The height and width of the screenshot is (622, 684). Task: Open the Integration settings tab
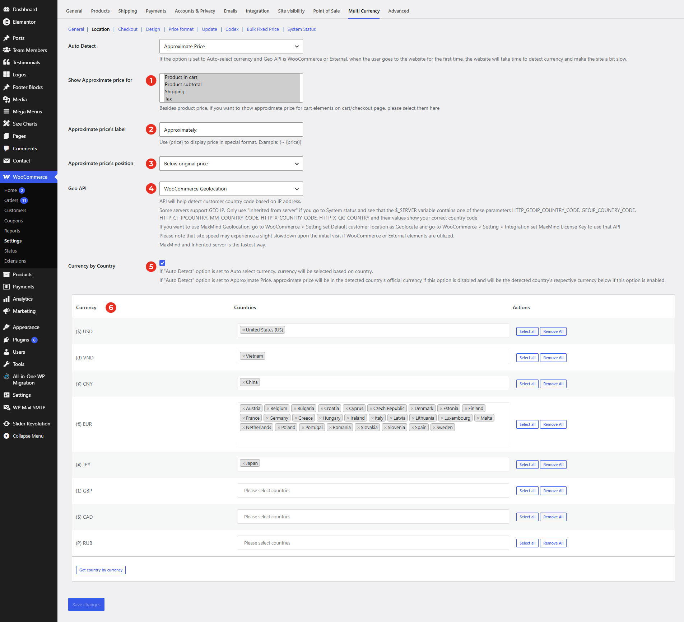coord(257,11)
